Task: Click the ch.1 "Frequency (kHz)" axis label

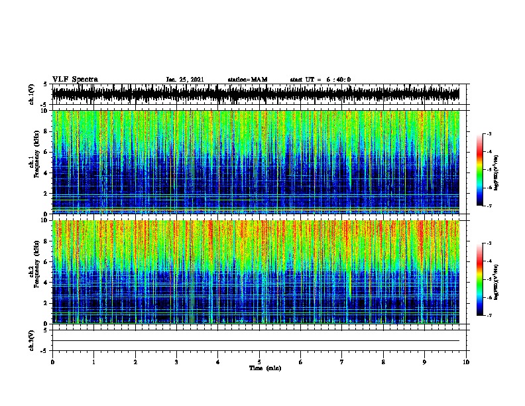Action: coord(36,154)
